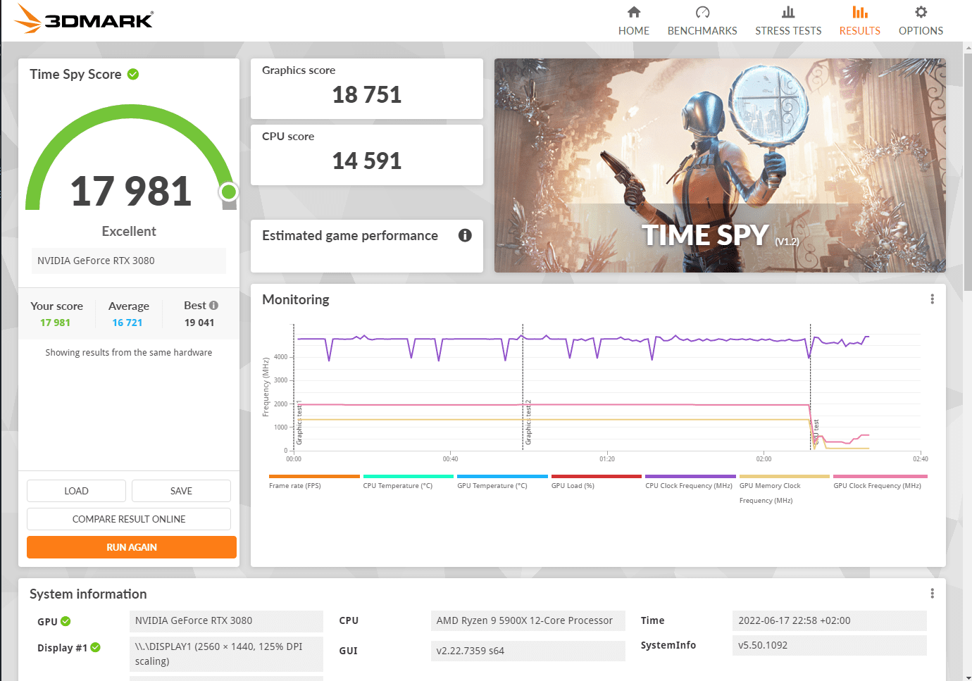This screenshot has height=681, width=972.
Task: Click the GUI version v2.22.7359 s64
Action: [528, 651]
